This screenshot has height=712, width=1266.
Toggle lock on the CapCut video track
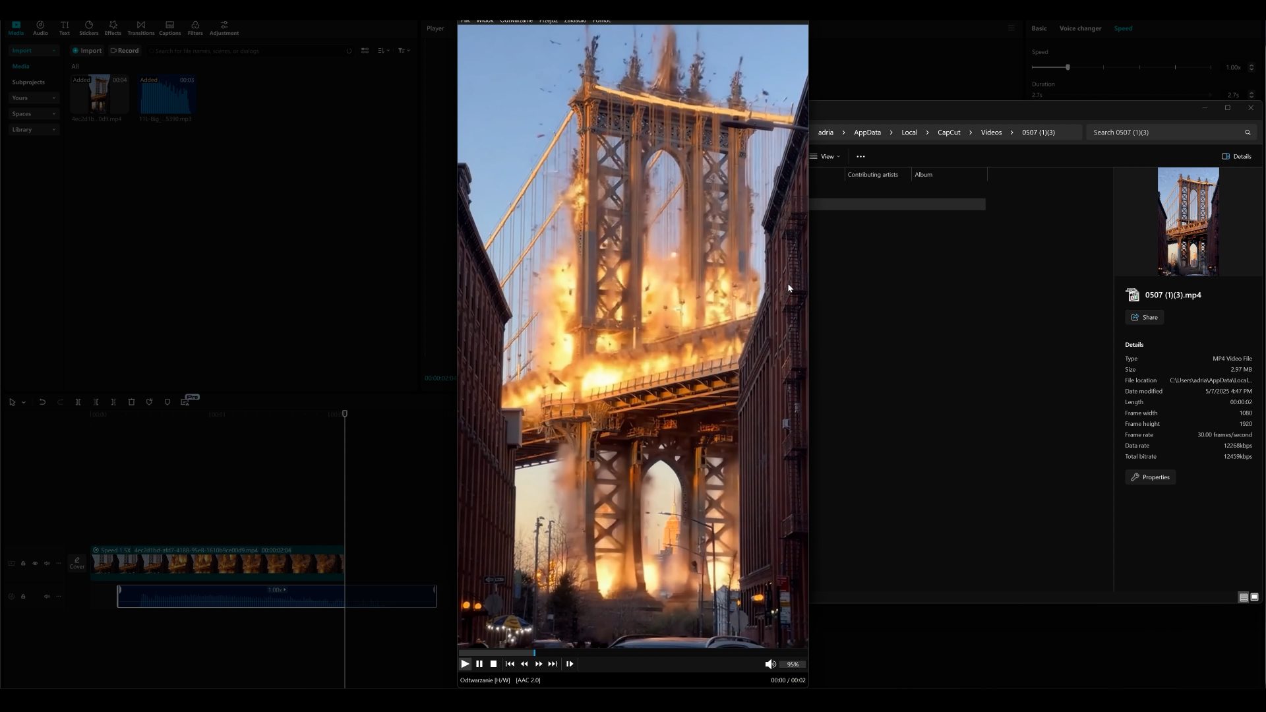(x=23, y=564)
